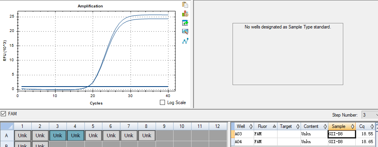Toggle highlighted well A3 Unk

point(57,136)
